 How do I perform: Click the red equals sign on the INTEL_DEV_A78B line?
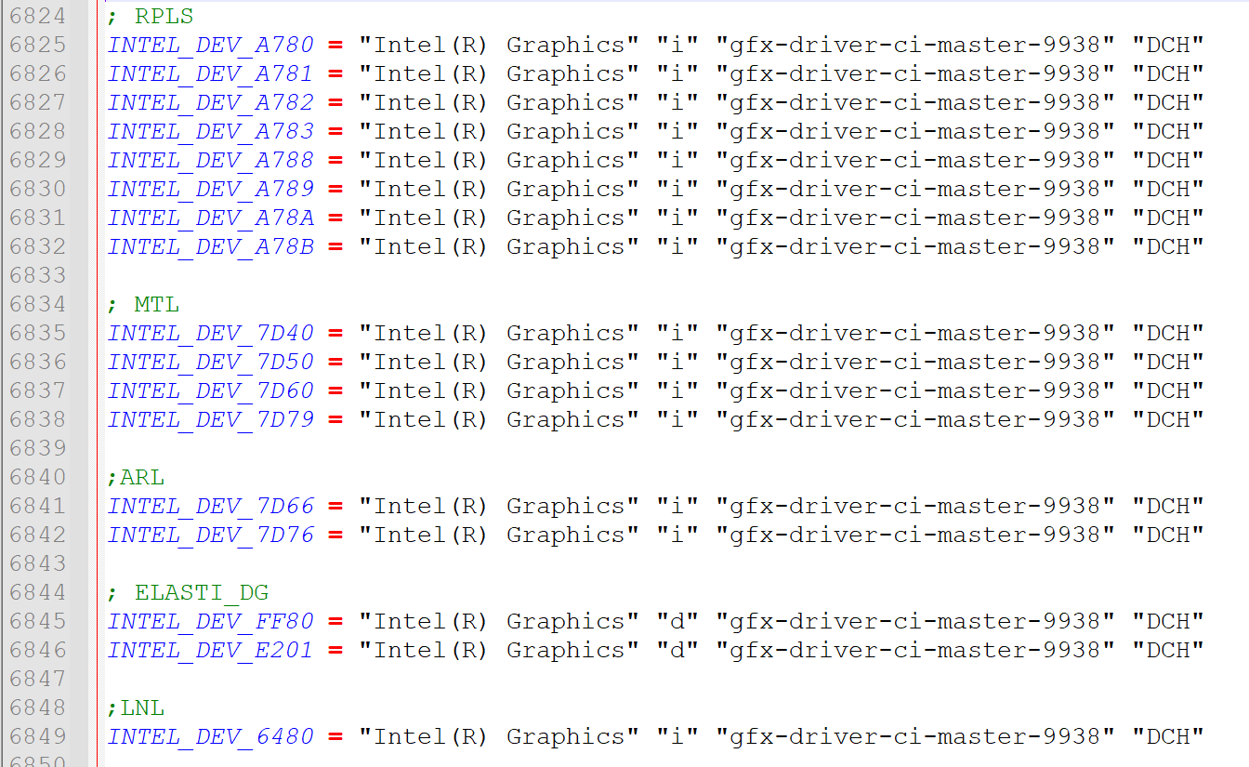click(x=335, y=246)
